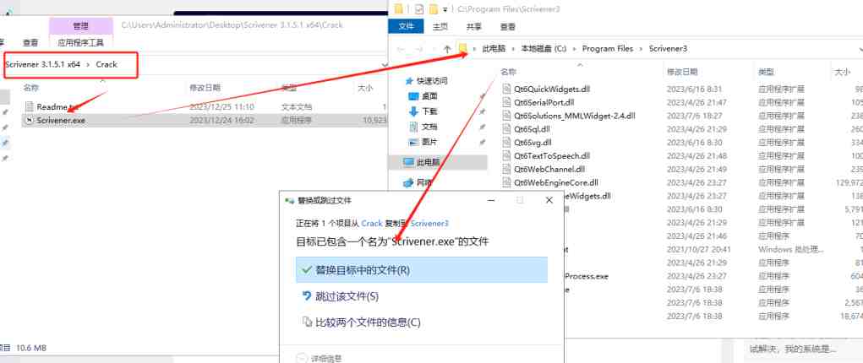This screenshot has width=863, height=363.
Task: Click the blue download arrow icon
Action: (414, 111)
